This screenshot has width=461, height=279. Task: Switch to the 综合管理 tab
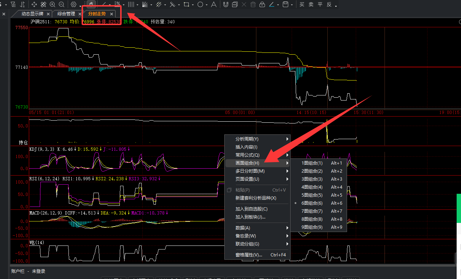click(66, 14)
